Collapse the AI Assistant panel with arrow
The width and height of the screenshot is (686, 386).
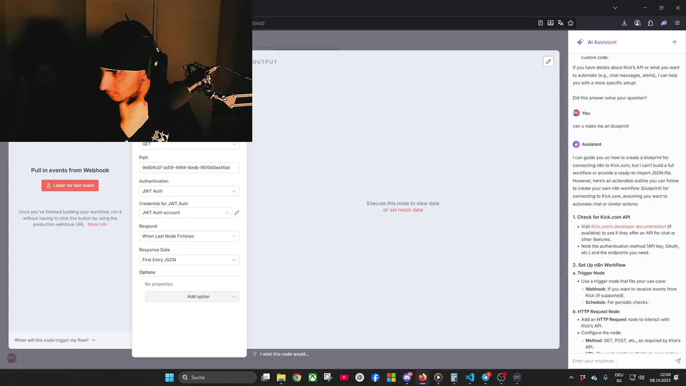(x=674, y=42)
